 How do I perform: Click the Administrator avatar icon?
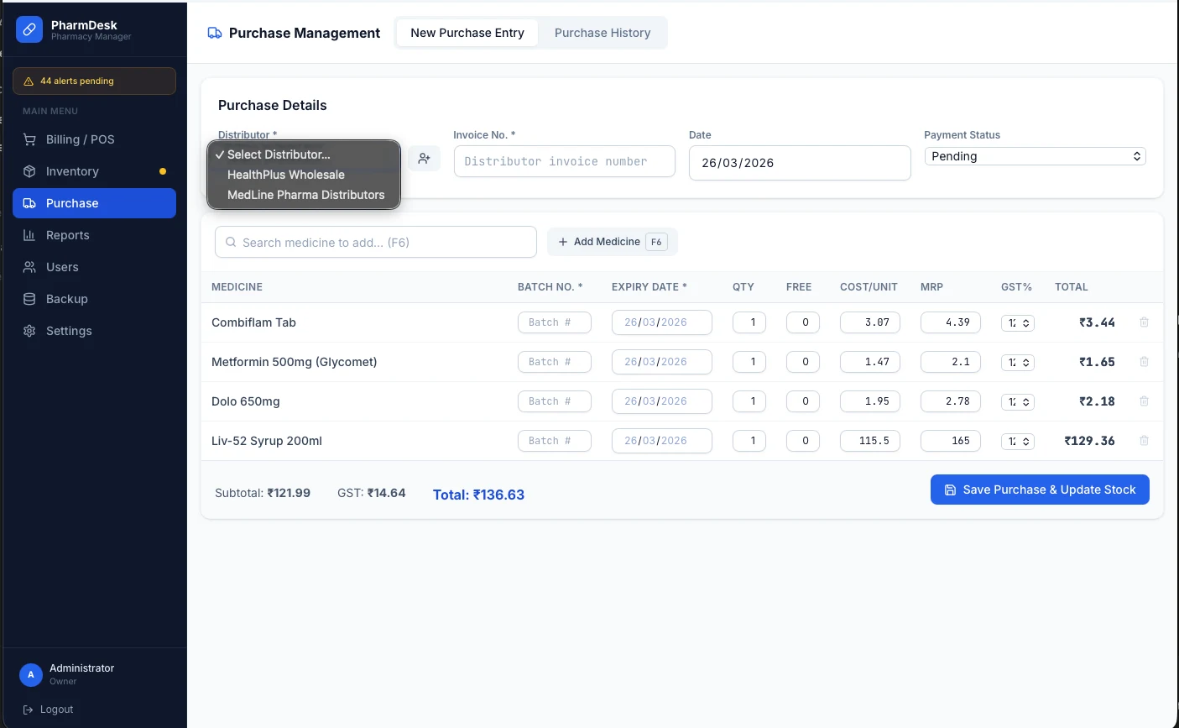click(31, 674)
